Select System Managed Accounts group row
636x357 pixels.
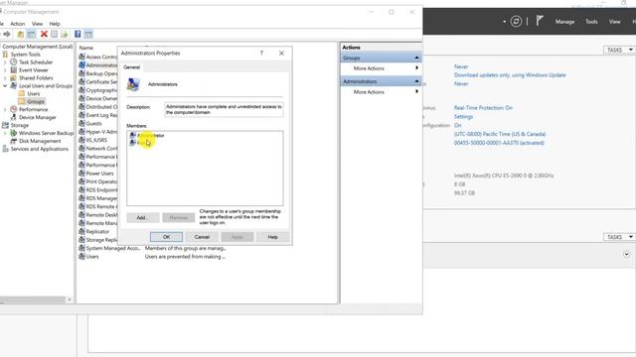pyautogui.click(x=112, y=248)
